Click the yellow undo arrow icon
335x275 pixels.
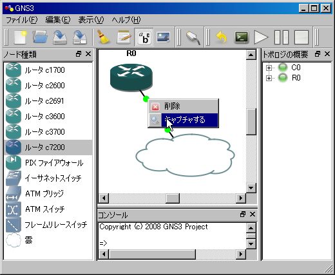[x=222, y=37]
